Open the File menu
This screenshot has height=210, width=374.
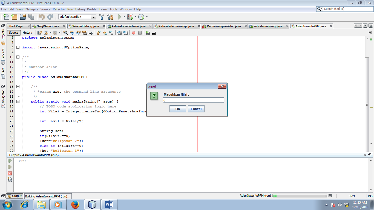[4, 9]
